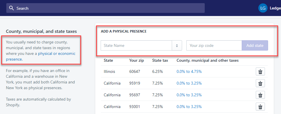Click the State tax column header
Viewport: 281px width, 114px height.
coord(160,61)
